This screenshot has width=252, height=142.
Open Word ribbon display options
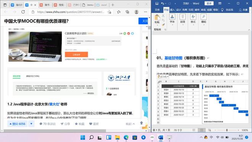point(220,3)
